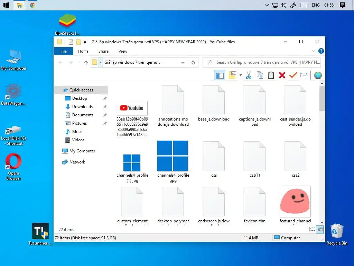The height and width of the screenshot is (266, 354).
Task: Click the folder options toolbar icon
Action: [x=232, y=75]
